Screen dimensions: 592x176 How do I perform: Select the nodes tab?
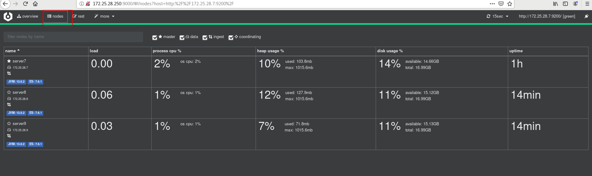(x=55, y=16)
